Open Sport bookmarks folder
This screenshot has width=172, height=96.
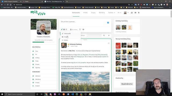(98, 7)
